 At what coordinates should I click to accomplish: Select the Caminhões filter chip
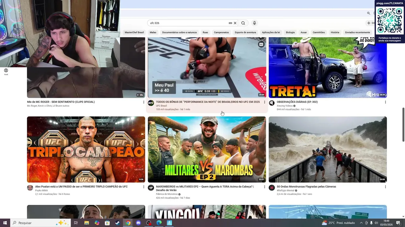[x=319, y=32]
